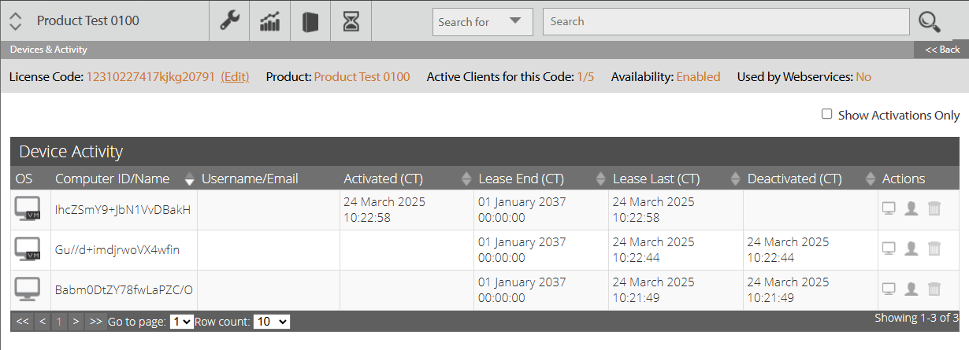Click computer ID Babm0DtZY78fwLaPZC/O
This screenshot has width=969, height=350.
click(124, 289)
